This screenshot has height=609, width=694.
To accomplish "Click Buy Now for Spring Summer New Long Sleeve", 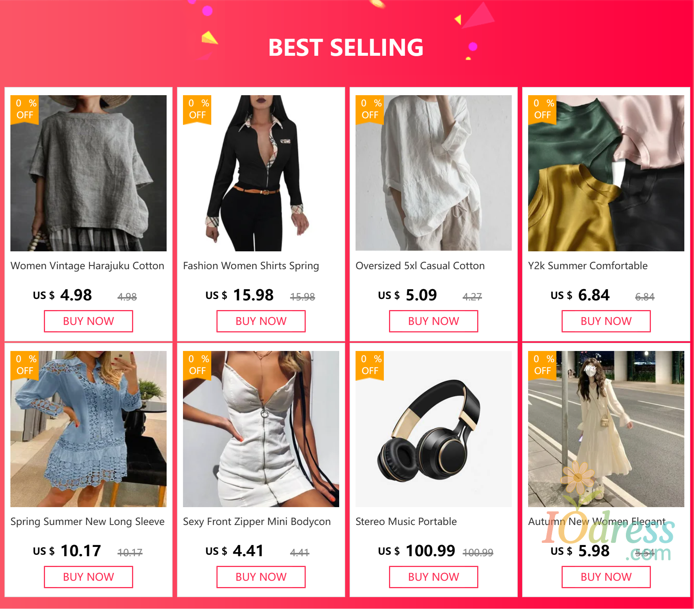I will pos(89,577).
